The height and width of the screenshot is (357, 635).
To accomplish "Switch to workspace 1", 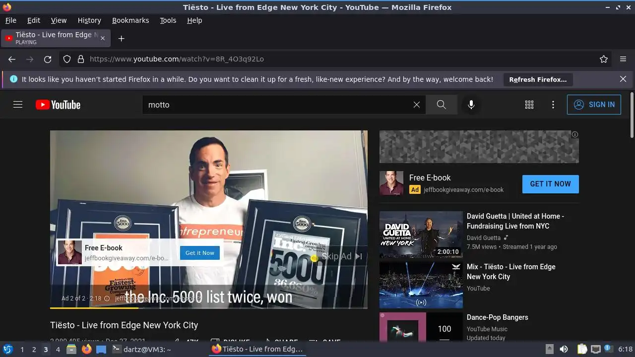I will pos(22,350).
